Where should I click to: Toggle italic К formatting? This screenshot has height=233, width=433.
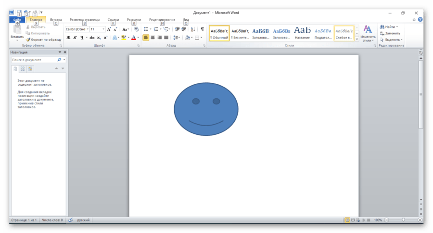click(75, 38)
